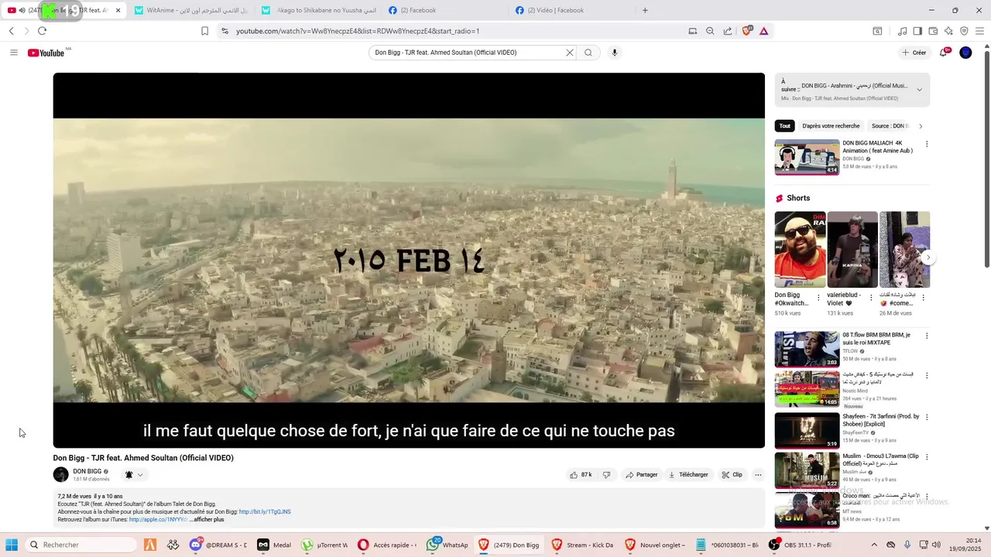991x557 pixels.
Task: Open Brave Shields lion icon
Action: (x=746, y=31)
